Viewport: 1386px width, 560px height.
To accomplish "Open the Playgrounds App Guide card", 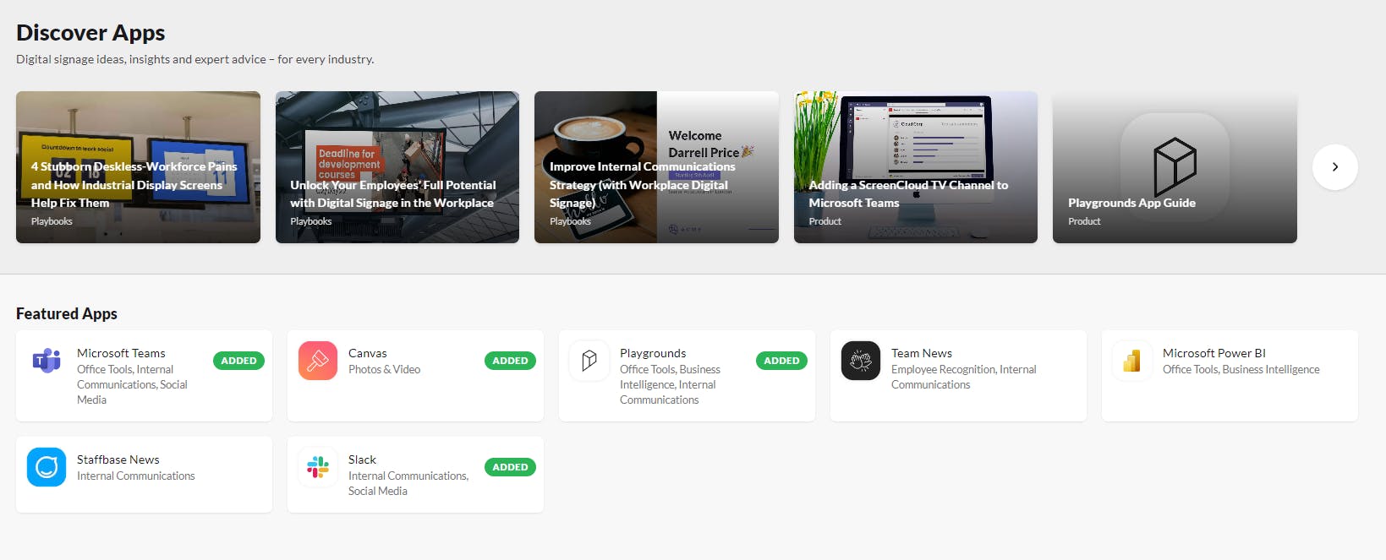I will 1175,167.
